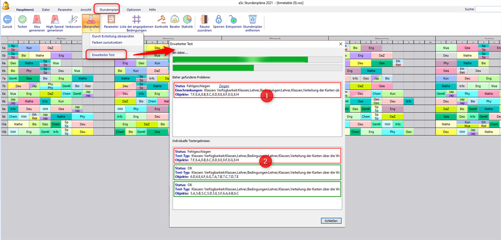Click Räume zuordnen door icon
Screen dimensions: 501x240
click(x=204, y=19)
